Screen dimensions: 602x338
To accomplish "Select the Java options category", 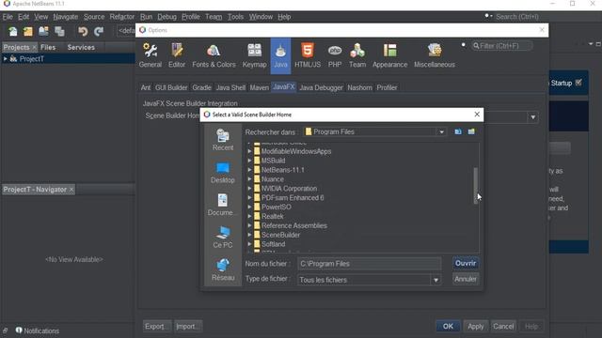I will click(280, 55).
